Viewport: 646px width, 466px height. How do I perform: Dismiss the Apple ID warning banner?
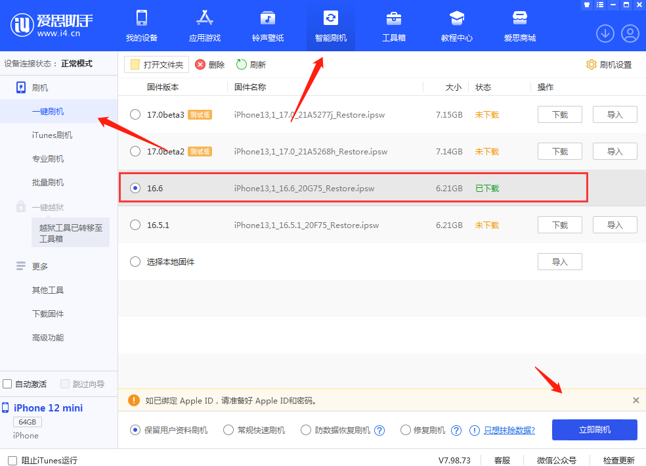tap(635, 400)
